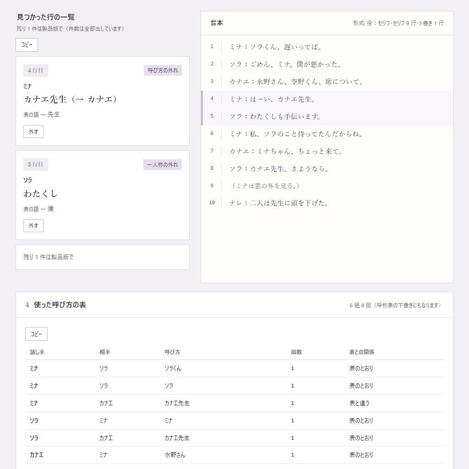This screenshot has width=469, height=469.
Task: Click the 相手 column header
Action: pos(105,352)
